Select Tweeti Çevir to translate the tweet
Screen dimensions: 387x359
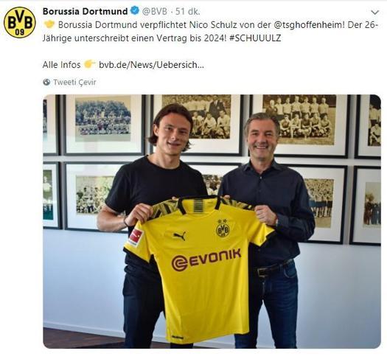74,82
